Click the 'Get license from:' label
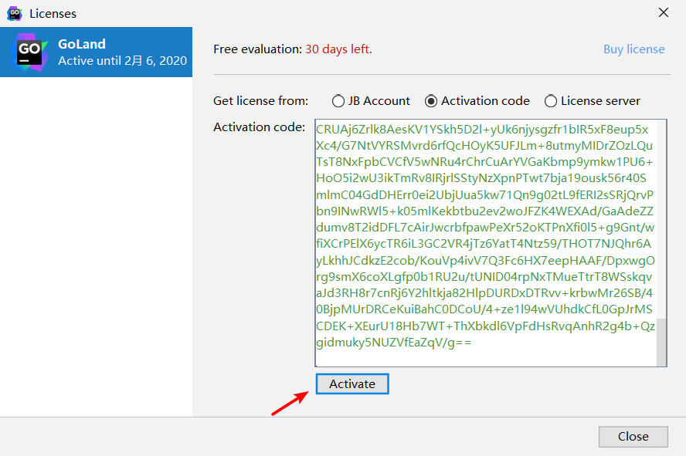The width and height of the screenshot is (686, 456). coord(261,101)
